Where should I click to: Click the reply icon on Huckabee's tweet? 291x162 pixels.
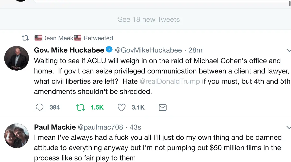coord(39,107)
